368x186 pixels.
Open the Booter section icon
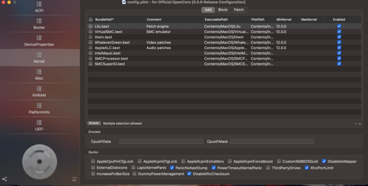coord(39,21)
